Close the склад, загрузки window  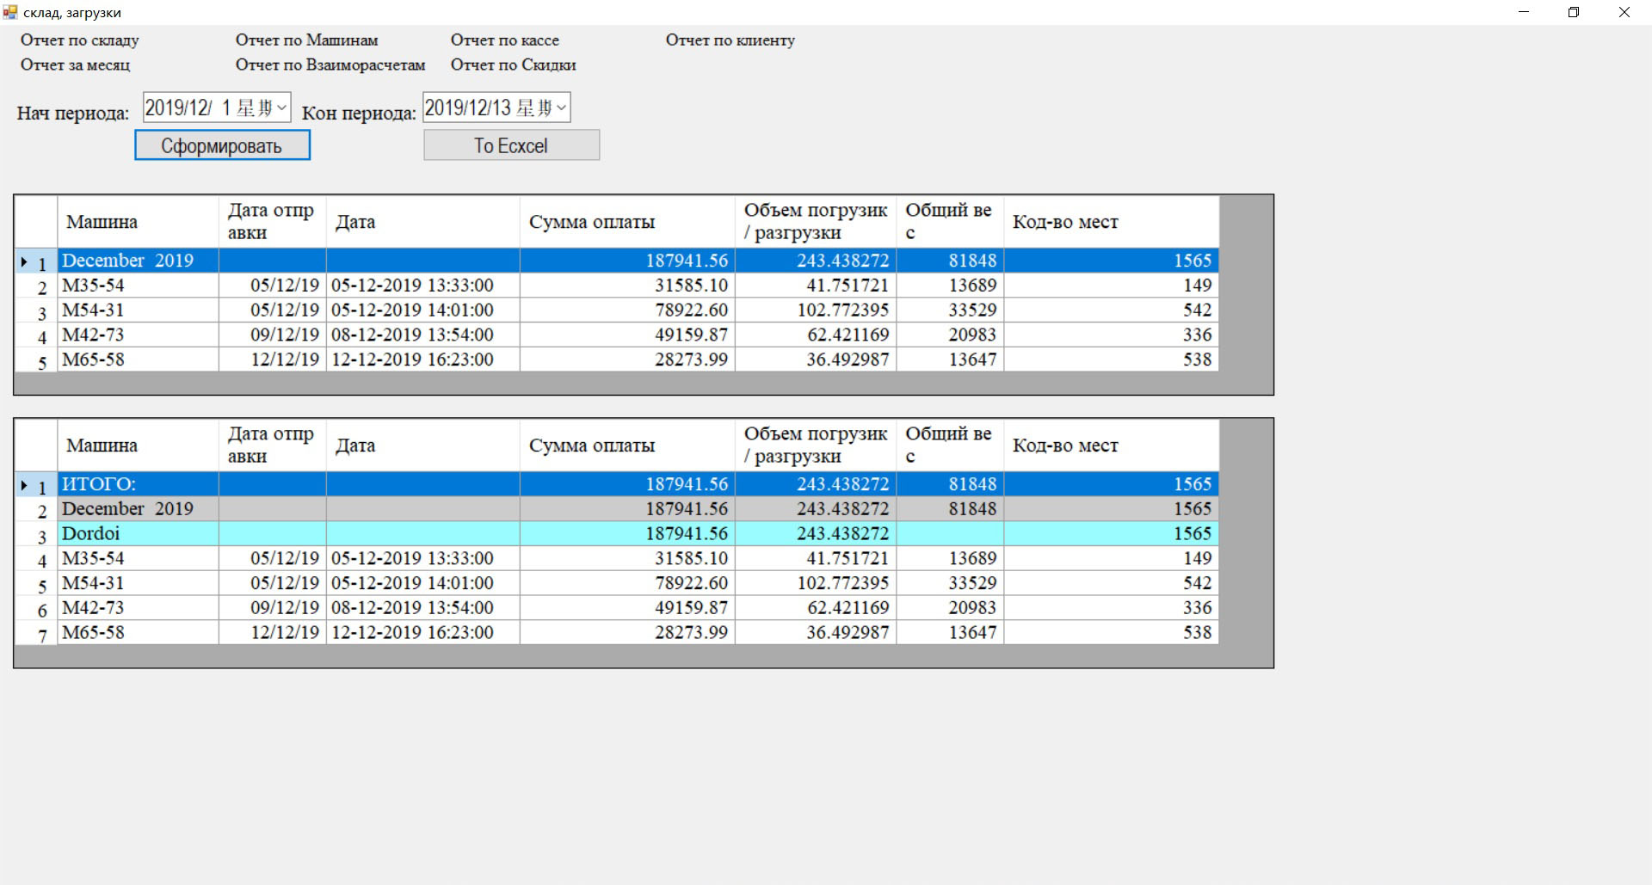point(1624,12)
